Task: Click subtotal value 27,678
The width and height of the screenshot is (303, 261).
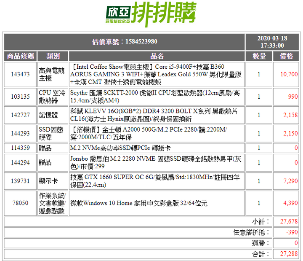Action: click(x=289, y=221)
